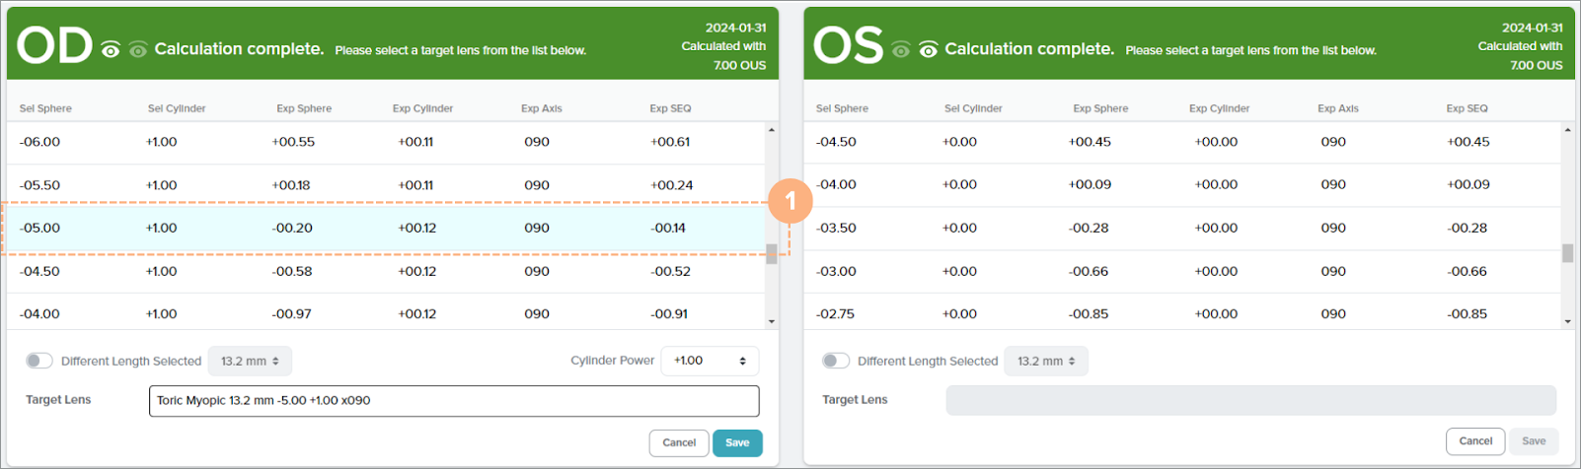Click the right eye icon beside OD
Image resolution: width=1581 pixels, height=469 pixels.
tap(138, 50)
